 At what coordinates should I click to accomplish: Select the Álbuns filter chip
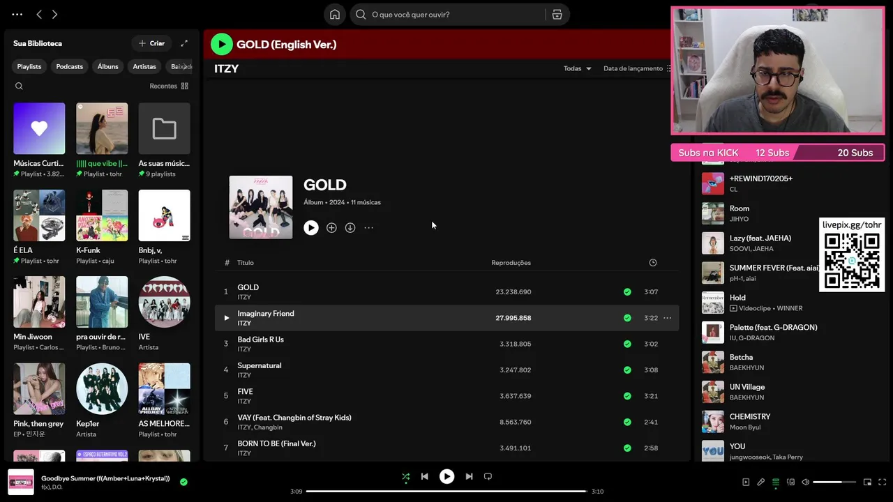click(x=107, y=66)
